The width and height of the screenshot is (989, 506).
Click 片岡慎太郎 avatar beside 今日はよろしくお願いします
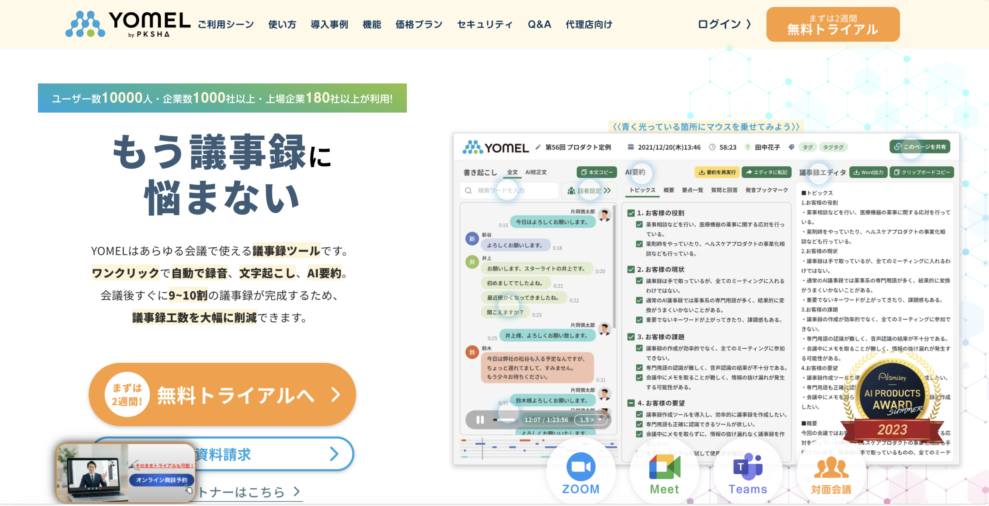pos(605,215)
